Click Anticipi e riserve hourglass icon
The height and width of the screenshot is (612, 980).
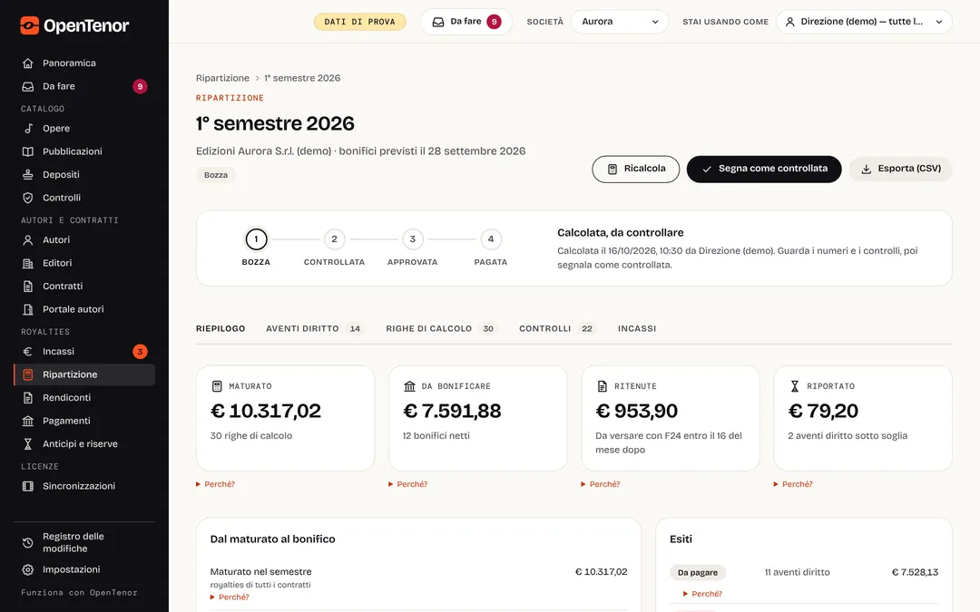pos(27,444)
